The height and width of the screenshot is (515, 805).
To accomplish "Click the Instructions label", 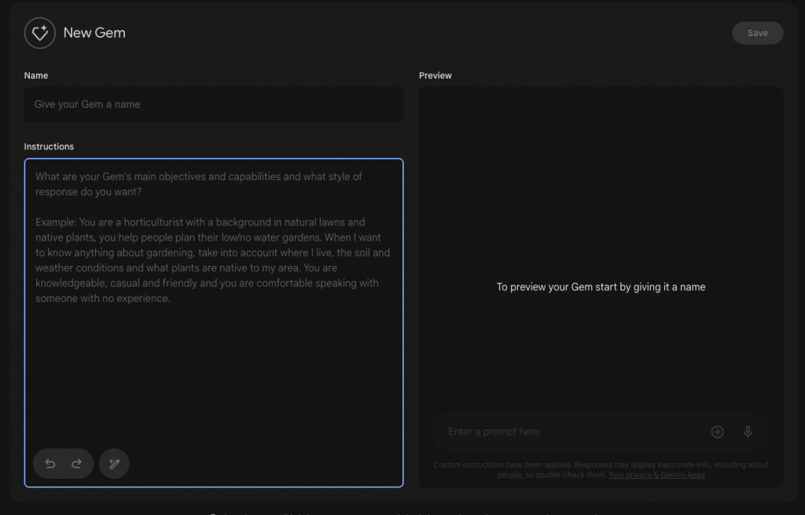I will pos(49,147).
